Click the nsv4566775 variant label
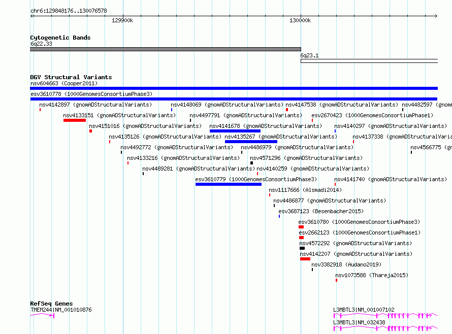 click(x=431, y=147)
